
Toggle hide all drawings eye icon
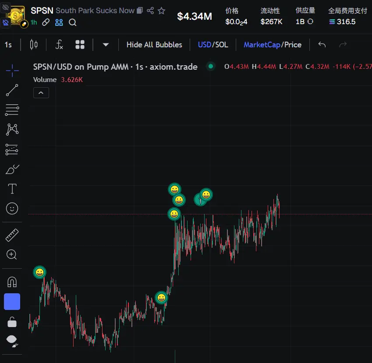pos(12,341)
